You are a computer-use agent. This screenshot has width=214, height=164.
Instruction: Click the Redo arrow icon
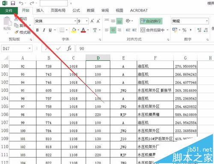coord(32,3)
